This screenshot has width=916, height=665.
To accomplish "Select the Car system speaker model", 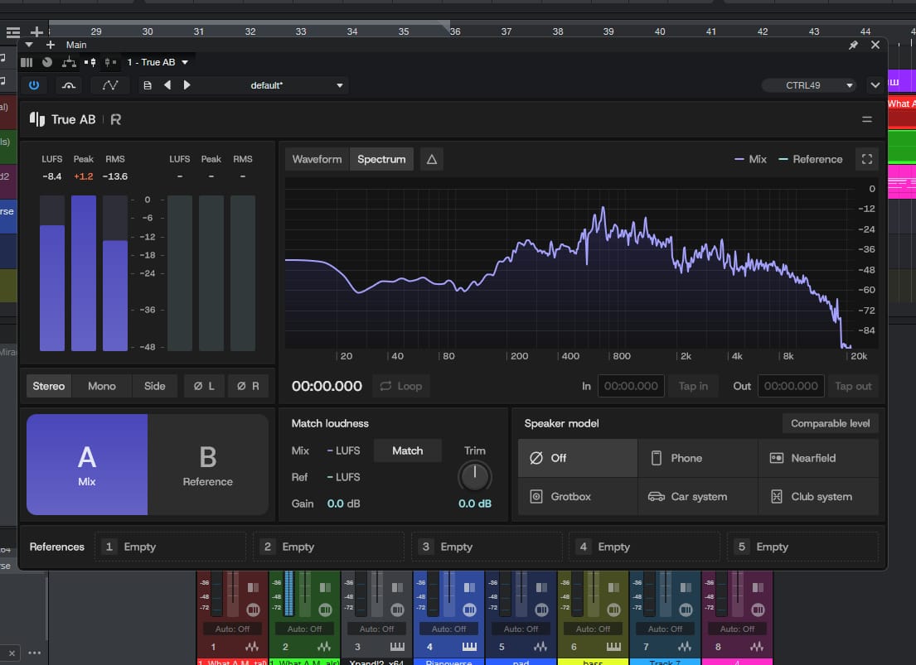I will [697, 496].
